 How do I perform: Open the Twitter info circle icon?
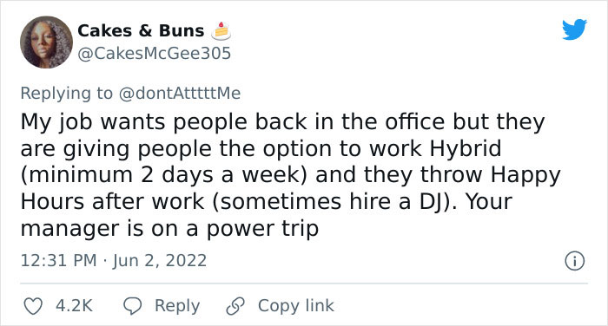tap(574, 261)
